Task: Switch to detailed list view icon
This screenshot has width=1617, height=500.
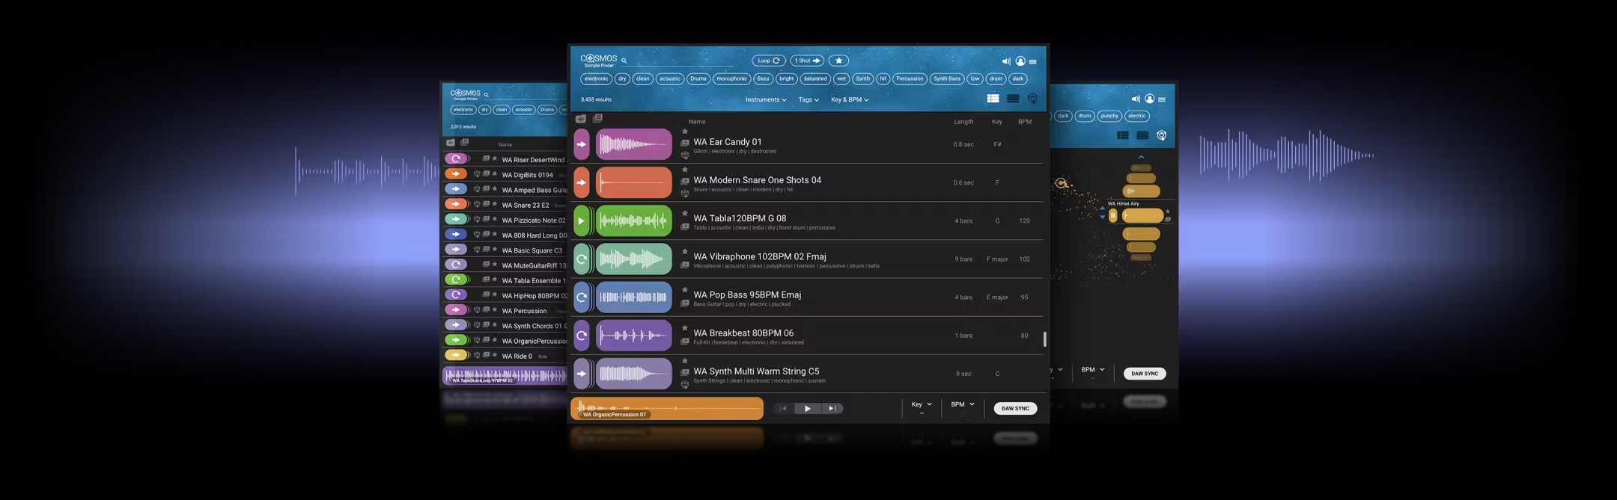Action: [x=993, y=99]
